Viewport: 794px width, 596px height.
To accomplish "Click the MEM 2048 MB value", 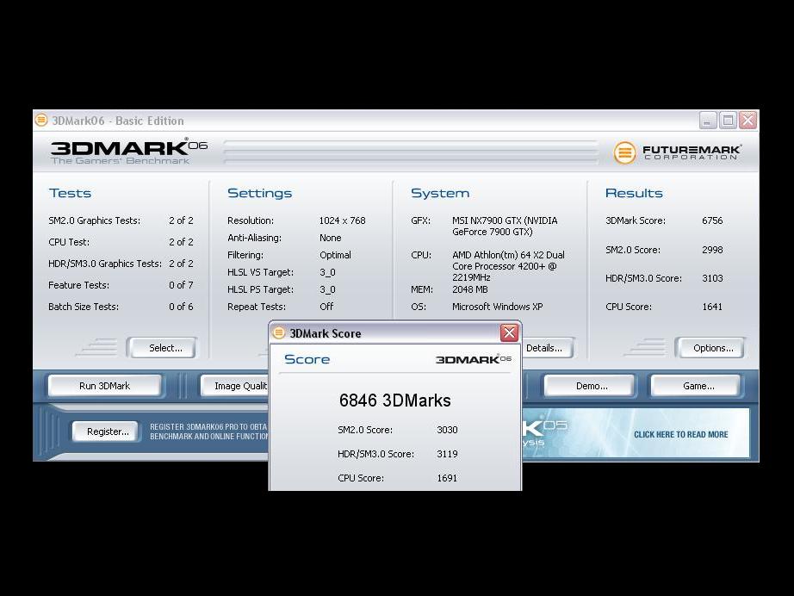I will pyautogui.click(x=469, y=289).
